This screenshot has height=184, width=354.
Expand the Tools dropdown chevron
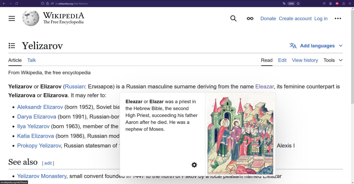[x=341, y=60]
